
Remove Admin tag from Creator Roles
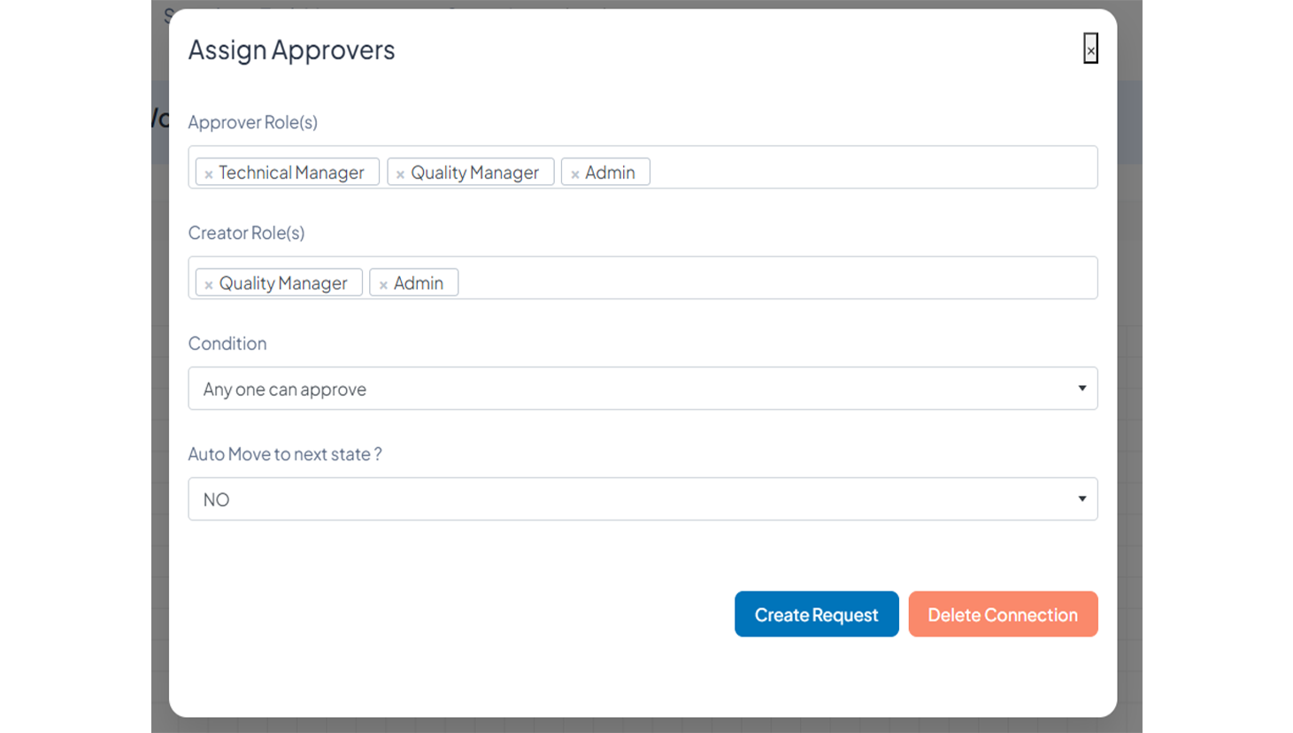click(383, 285)
